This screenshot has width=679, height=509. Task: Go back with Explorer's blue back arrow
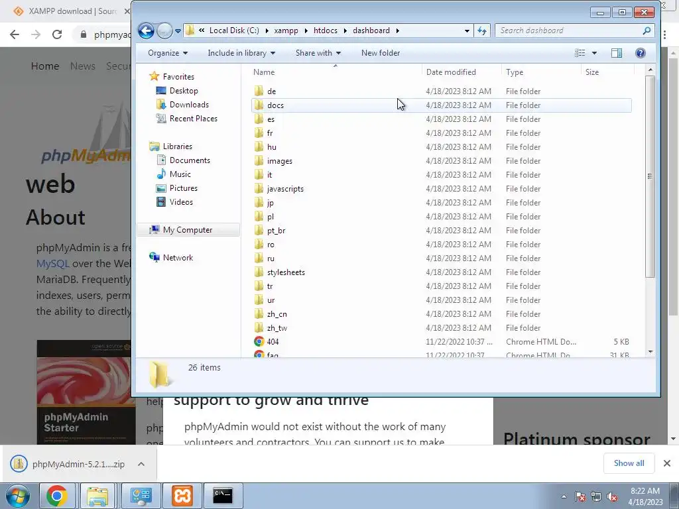146,30
